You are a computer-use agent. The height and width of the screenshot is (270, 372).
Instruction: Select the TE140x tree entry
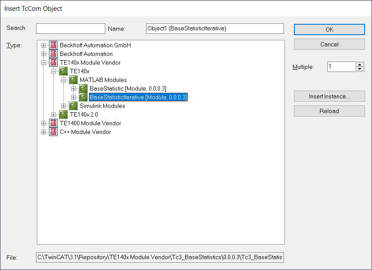click(79, 71)
